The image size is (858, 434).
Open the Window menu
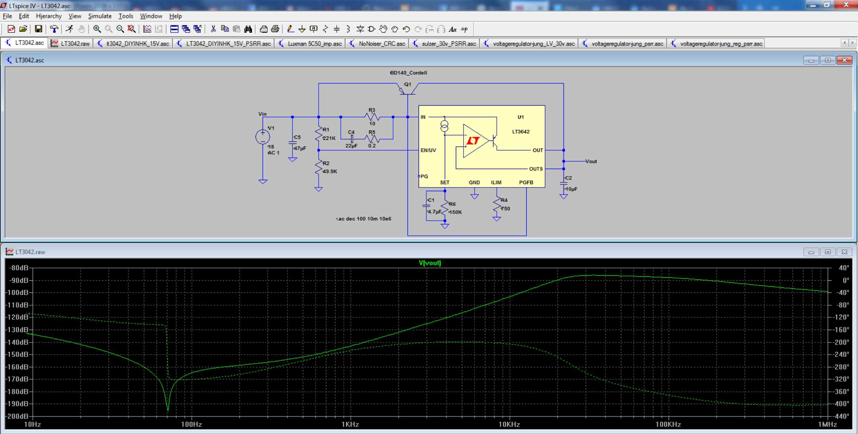click(x=151, y=16)
